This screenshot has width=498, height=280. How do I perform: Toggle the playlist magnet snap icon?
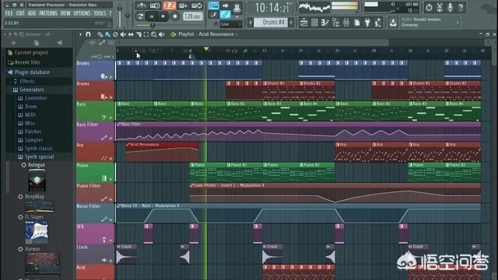pos(88,34)
